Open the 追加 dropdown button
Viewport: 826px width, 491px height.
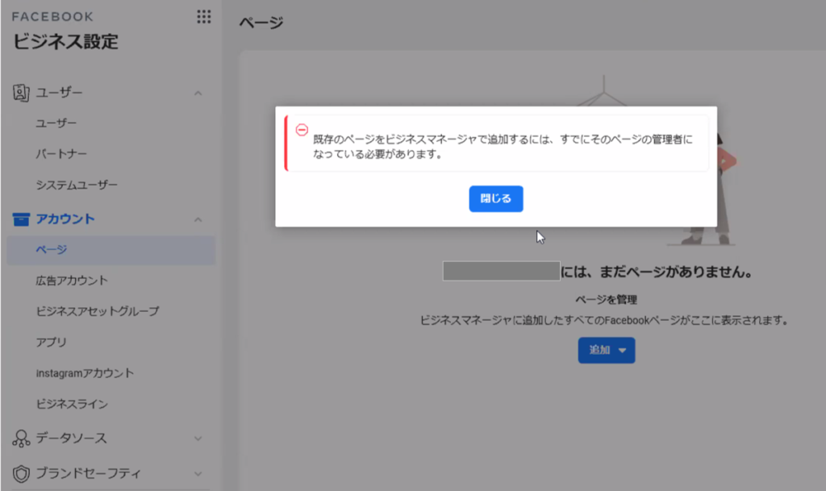607,351
